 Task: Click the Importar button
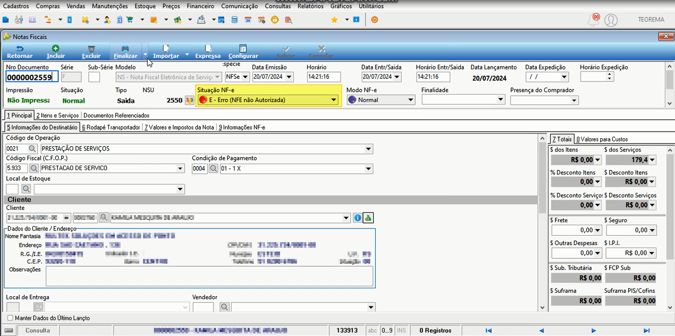point(166,52)
